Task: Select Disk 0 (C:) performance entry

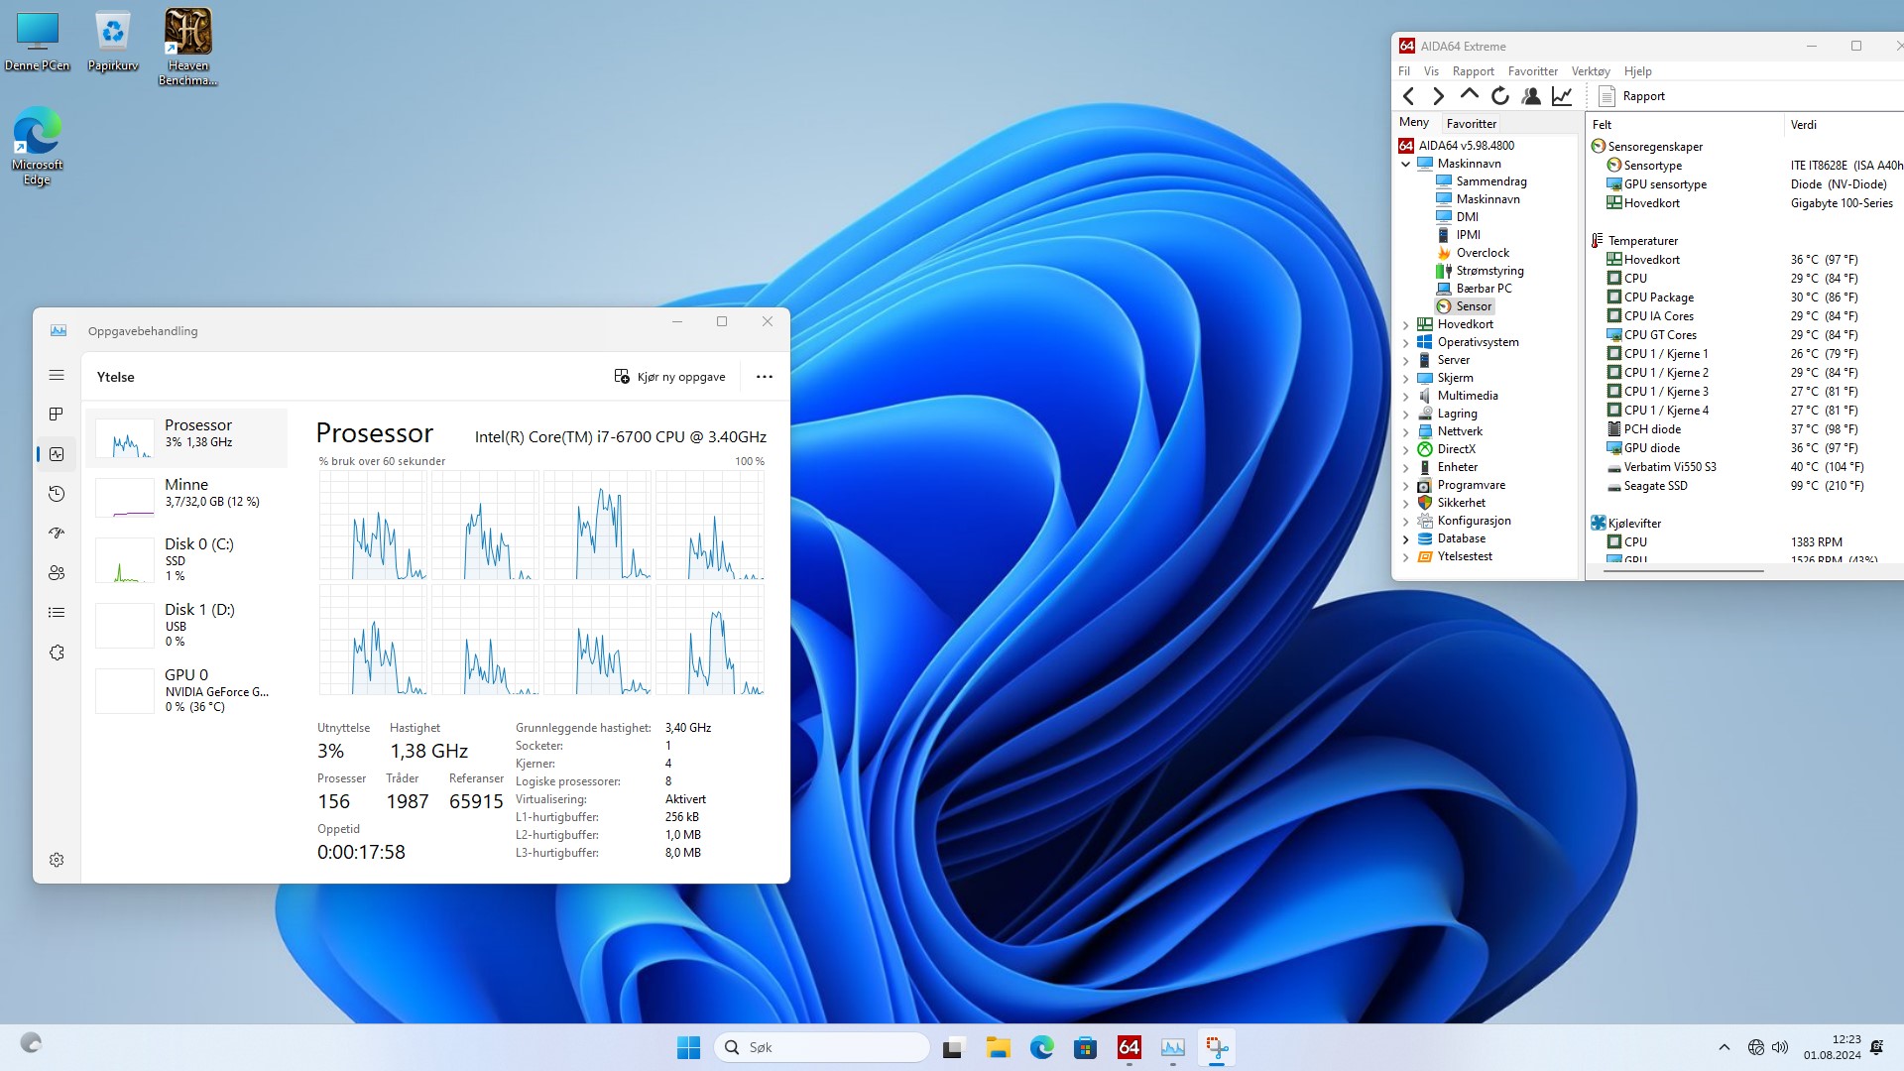Action: (186, 559)
